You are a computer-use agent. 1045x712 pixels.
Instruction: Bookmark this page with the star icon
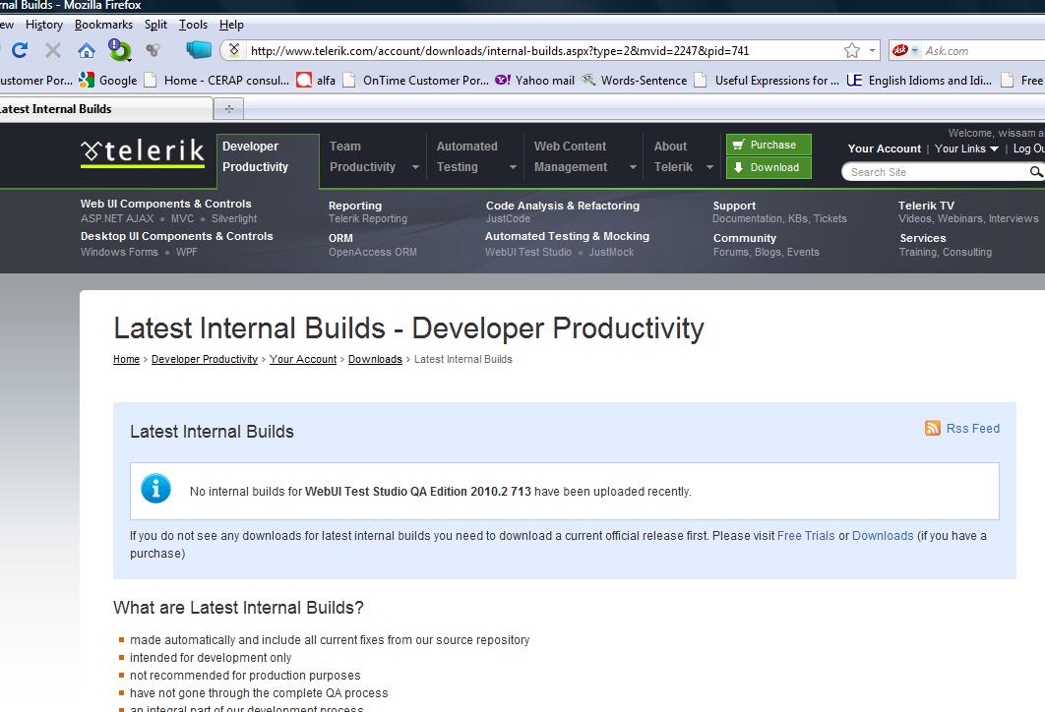point(852,50)
